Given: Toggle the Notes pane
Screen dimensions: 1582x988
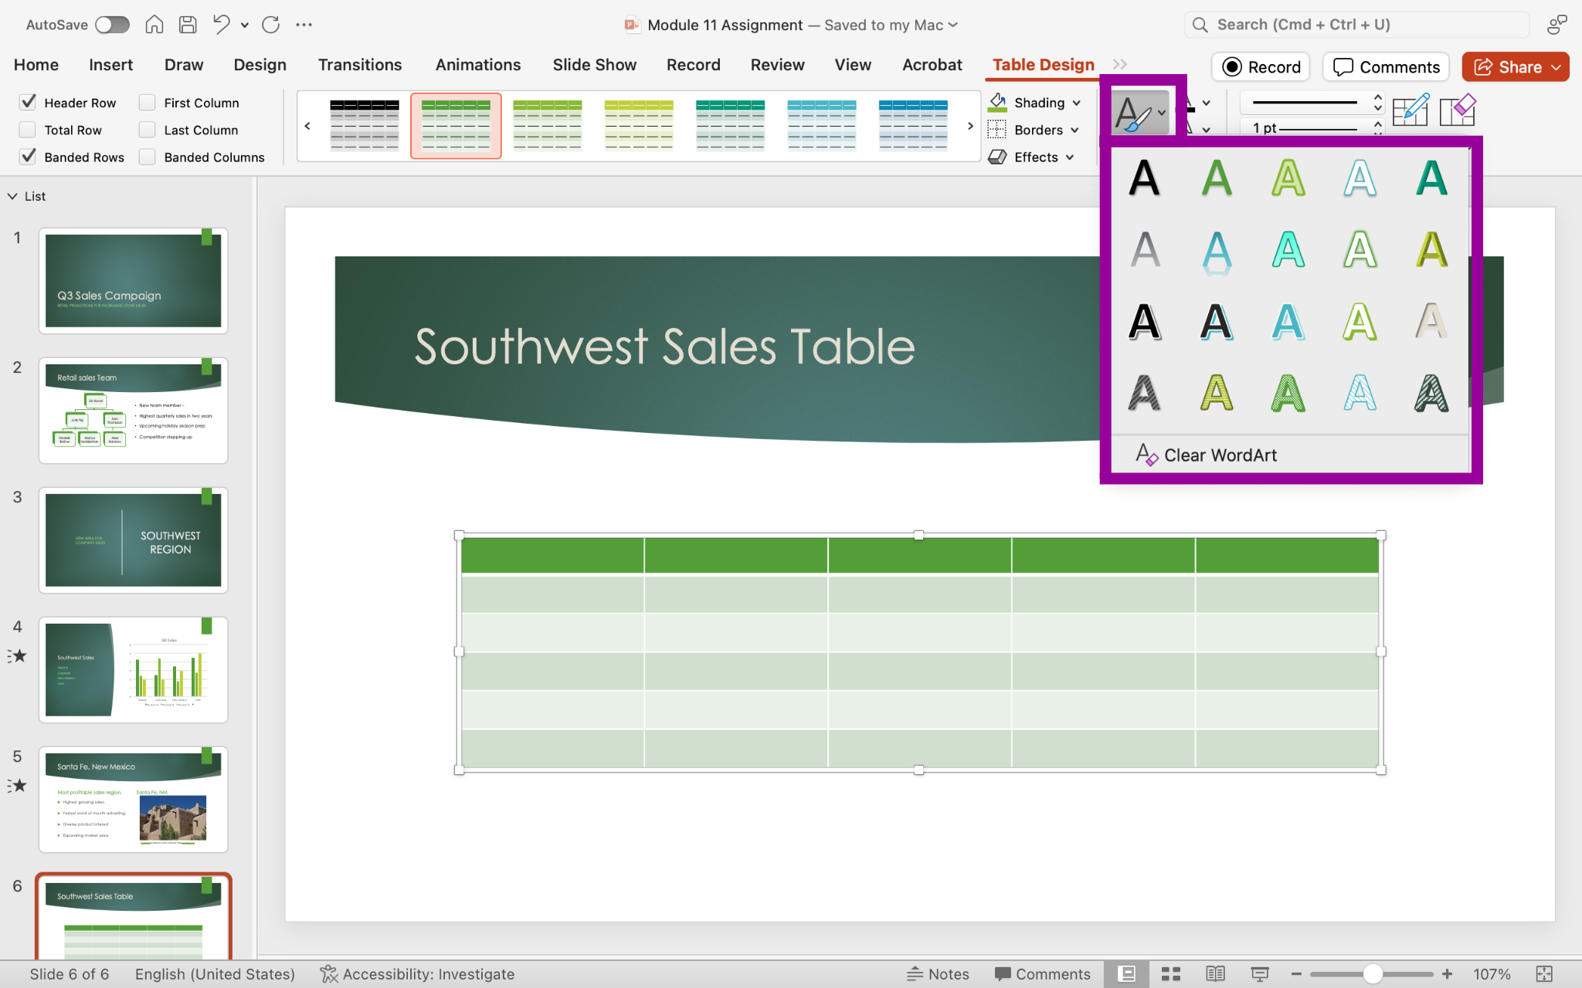Looking at the screenshot, I should point(938,974).
